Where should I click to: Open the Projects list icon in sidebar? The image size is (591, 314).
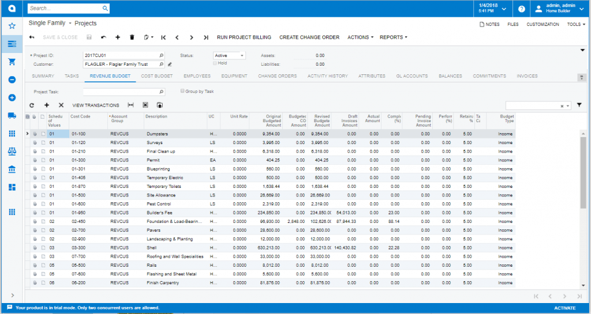point(12,44)
